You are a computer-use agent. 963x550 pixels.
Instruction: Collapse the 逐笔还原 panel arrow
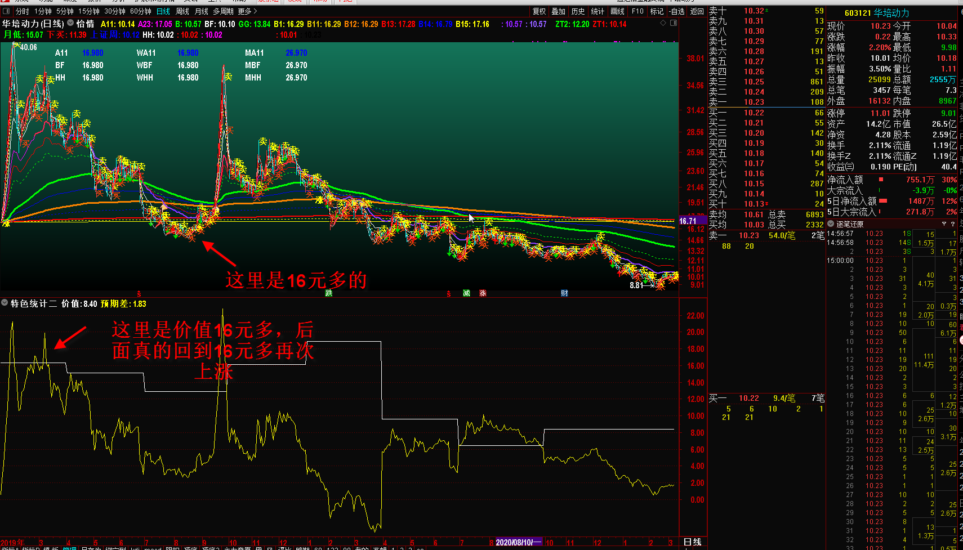[x=831, y=224]
